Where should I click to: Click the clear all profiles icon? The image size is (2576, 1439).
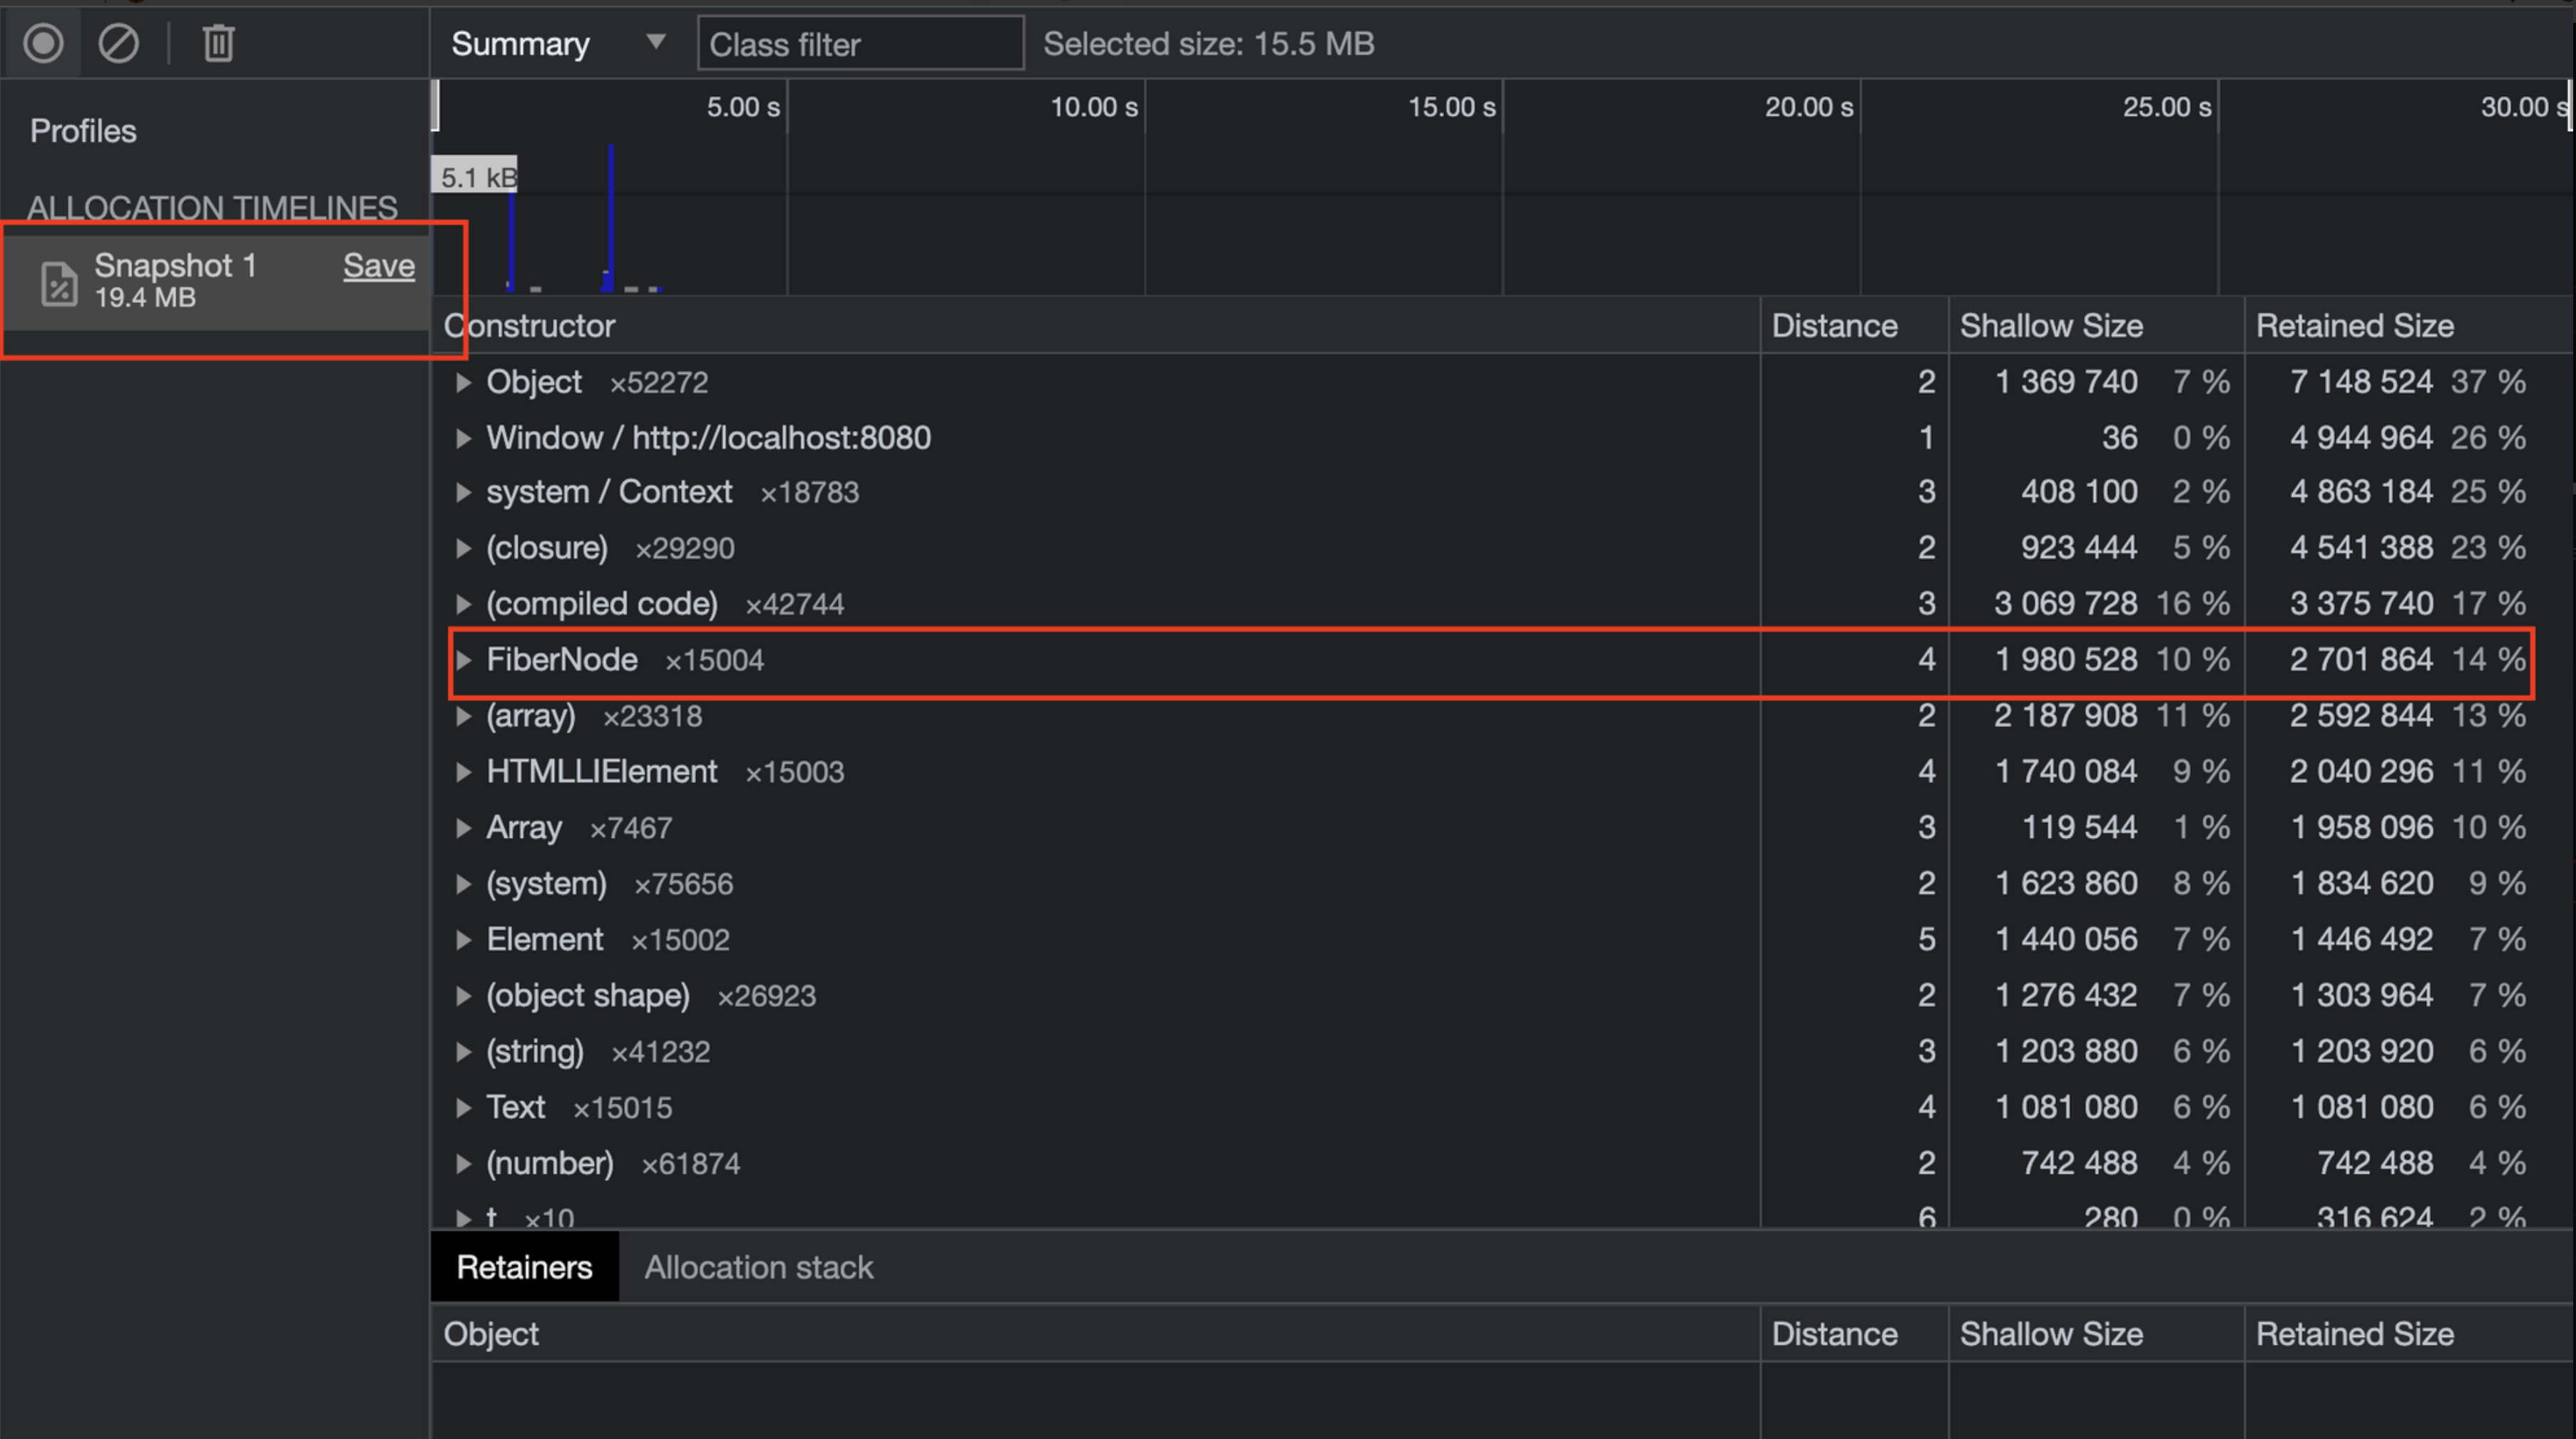click(118, 43)
